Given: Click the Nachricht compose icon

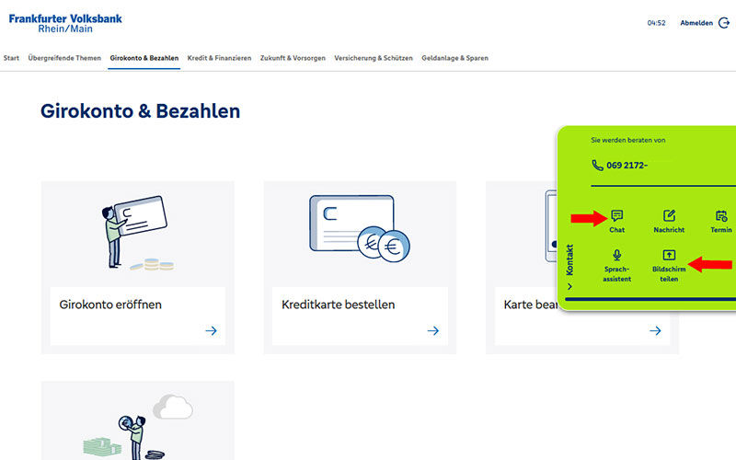Looking at the screenshot, I should [669, 215].
